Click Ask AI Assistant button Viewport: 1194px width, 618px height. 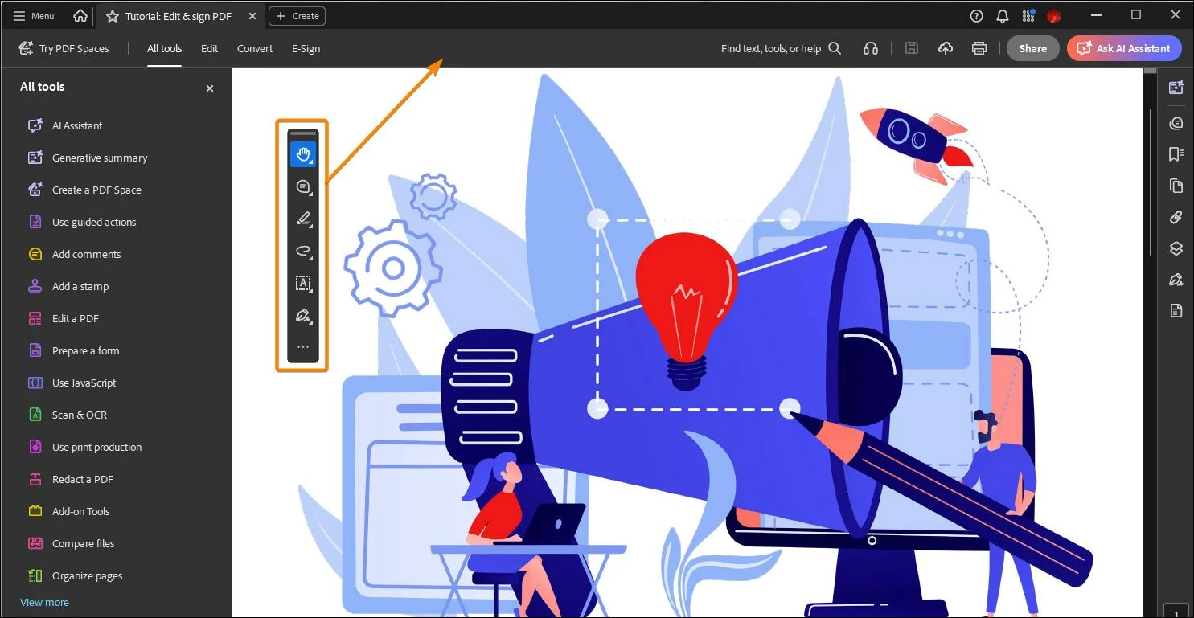[1124, 48]
